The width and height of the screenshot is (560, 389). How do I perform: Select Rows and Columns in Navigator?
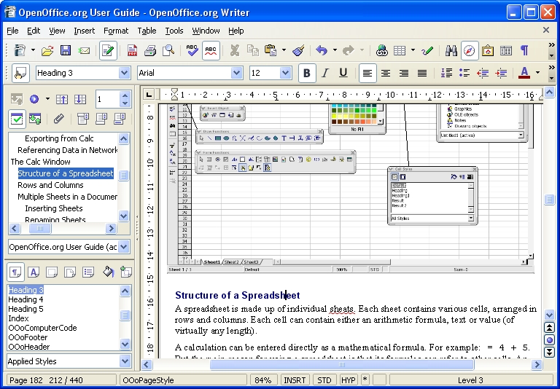50,185
